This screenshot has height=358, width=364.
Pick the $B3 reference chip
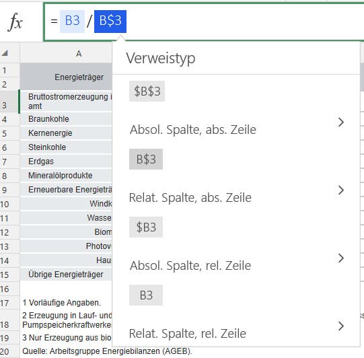point(146,227)
